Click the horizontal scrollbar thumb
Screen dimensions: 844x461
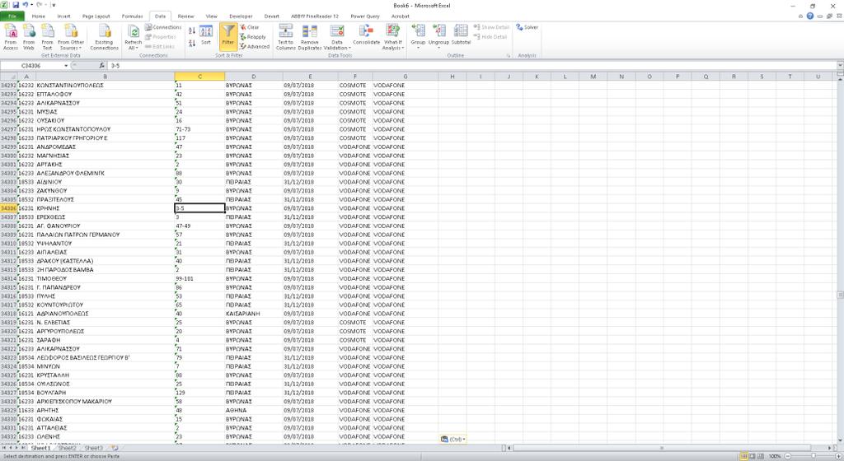pos(662,448)
